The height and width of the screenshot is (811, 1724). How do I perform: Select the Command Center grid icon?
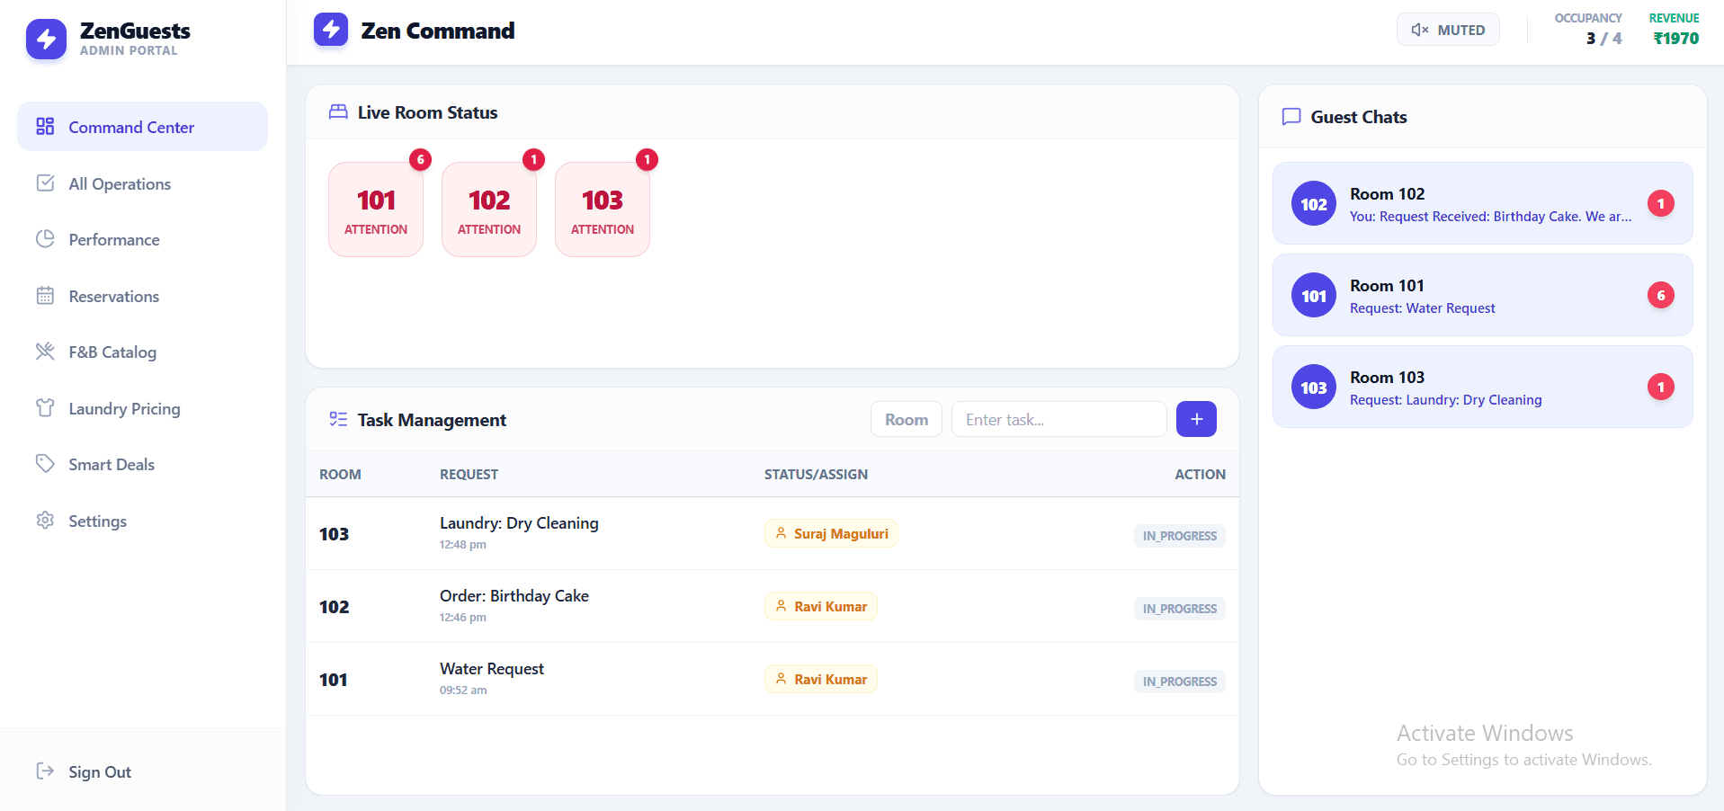[x=45, y=127]
